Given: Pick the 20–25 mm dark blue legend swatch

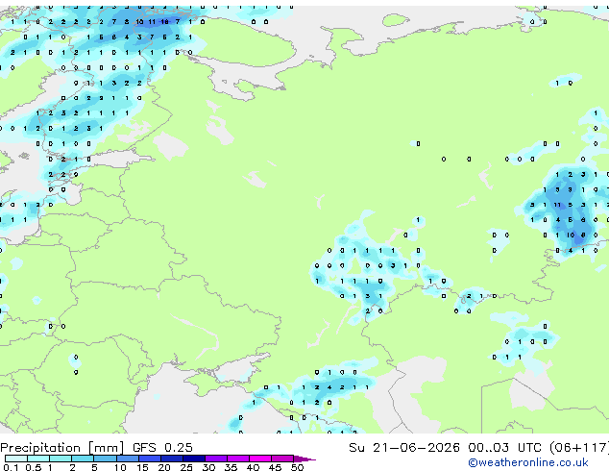Looking at the screenshot, I should (x=172, y=459).
